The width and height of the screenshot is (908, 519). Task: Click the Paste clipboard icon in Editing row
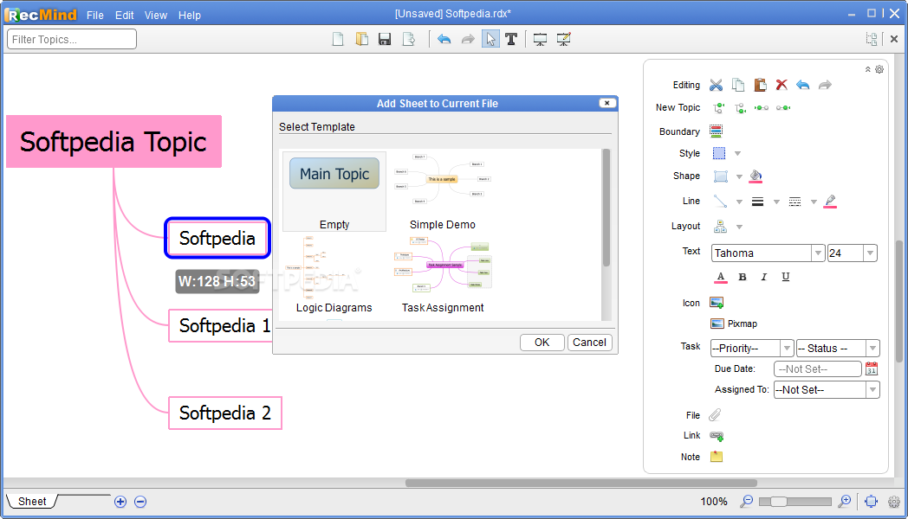[760, 85]
